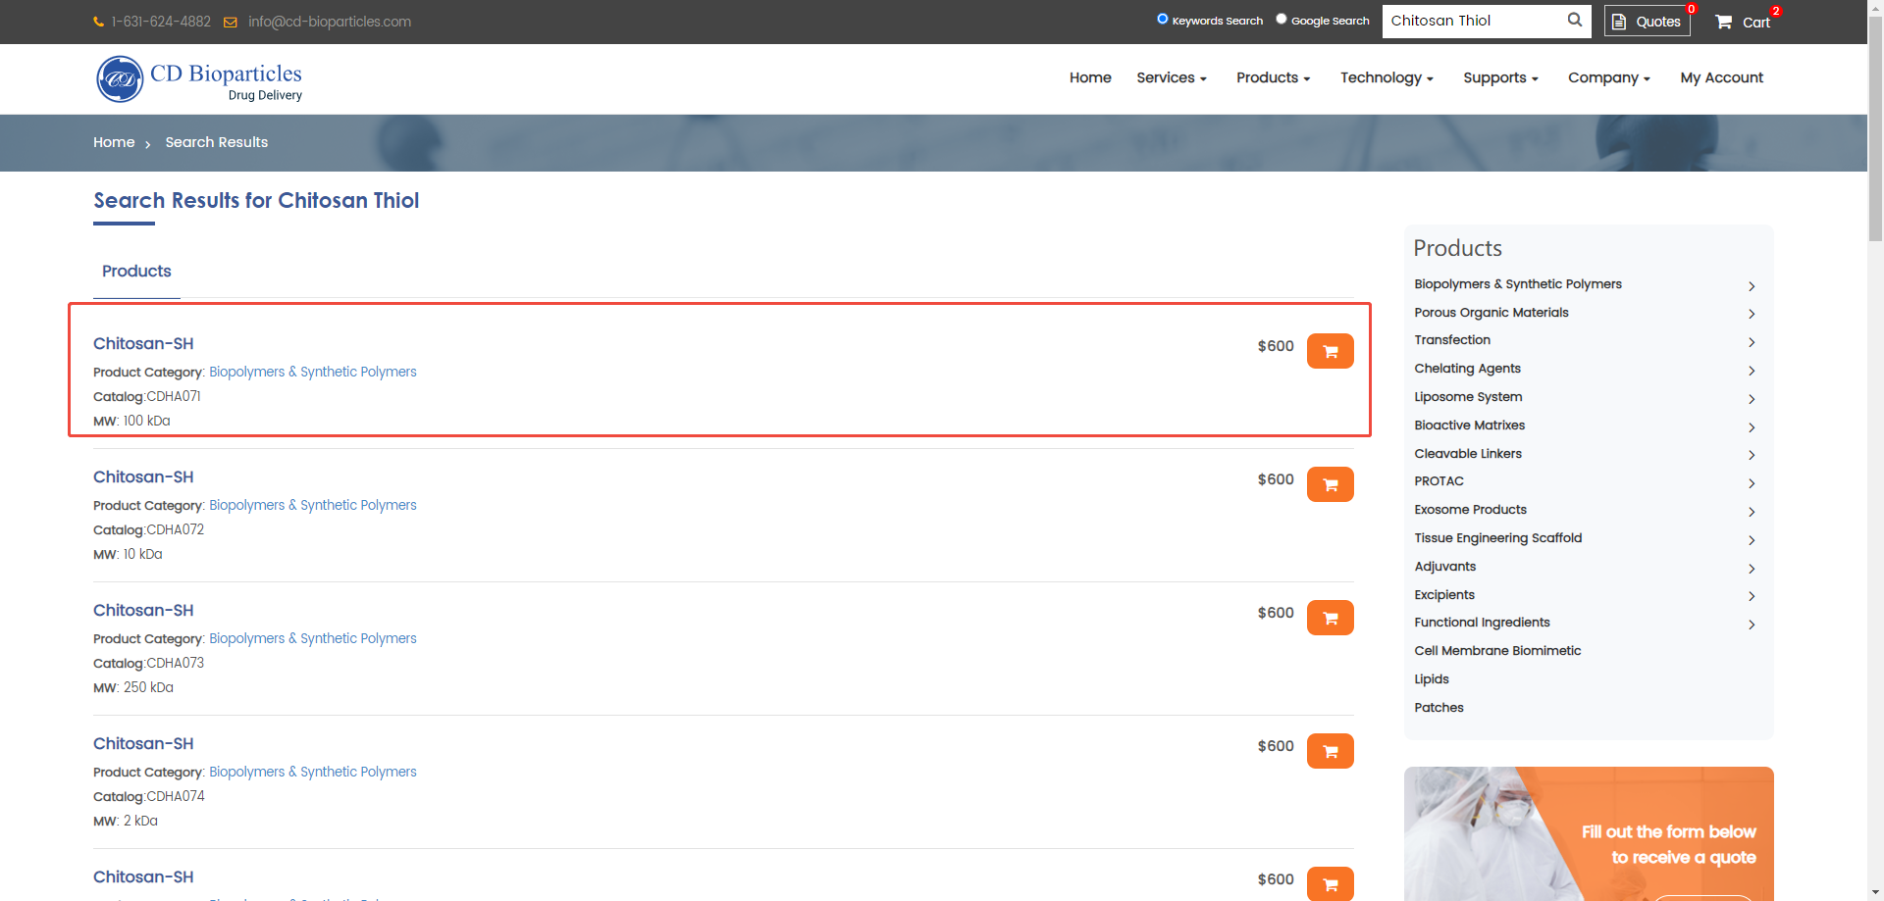The height and width of the screenshot is (901, 1884).
Task: Click the quote form banner image
Action: 1589,833
